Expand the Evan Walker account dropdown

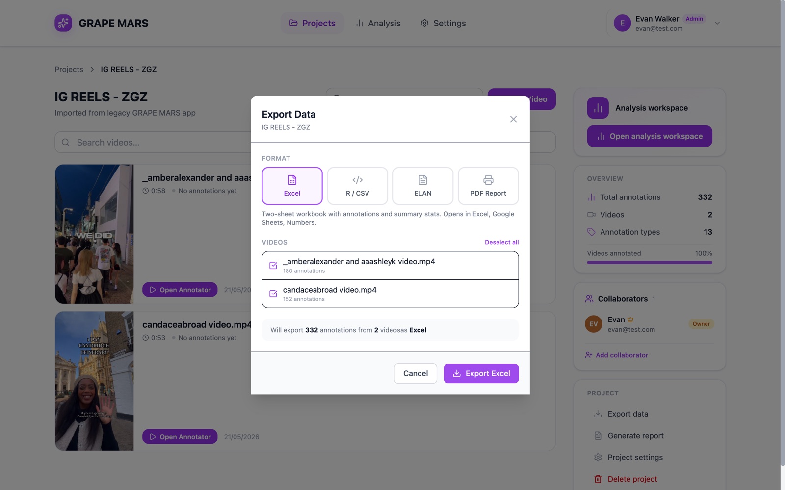tap(717, 23)
